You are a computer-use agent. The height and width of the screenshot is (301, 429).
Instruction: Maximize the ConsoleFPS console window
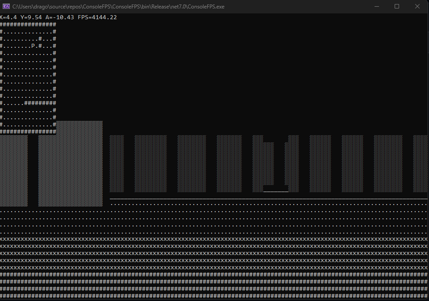click(x=397, y=6)
